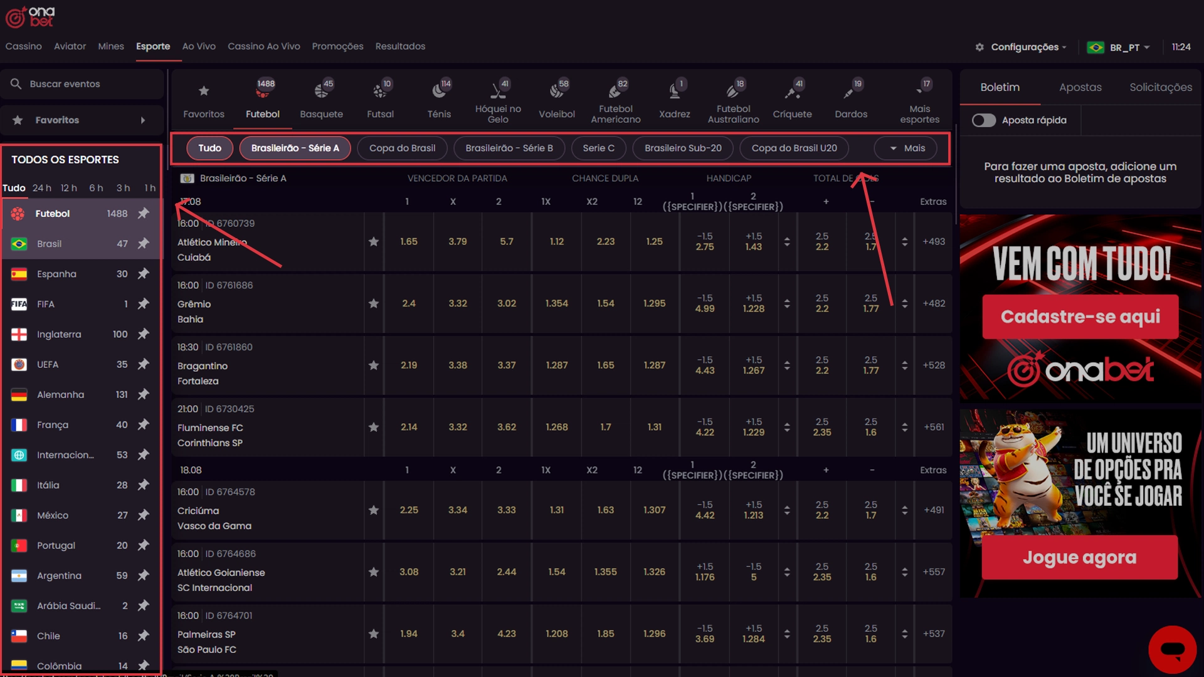
Task: Select the Dardos sport icon
Action: (x=851, y=92)
